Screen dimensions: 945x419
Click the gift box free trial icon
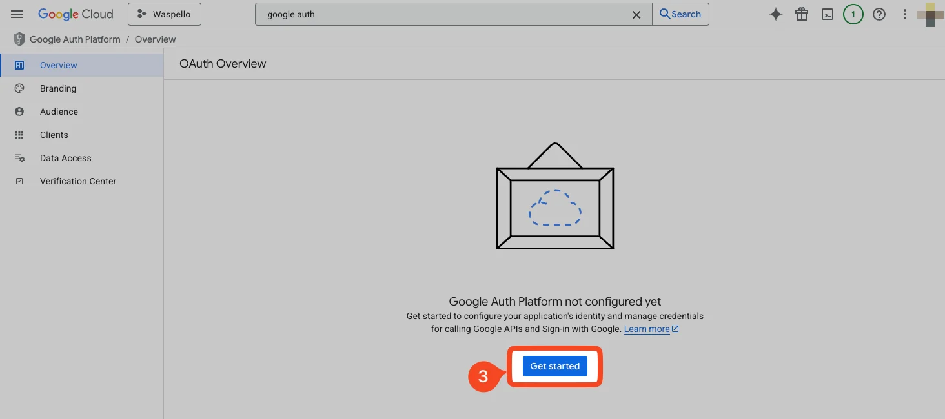(x=802, y=14)
